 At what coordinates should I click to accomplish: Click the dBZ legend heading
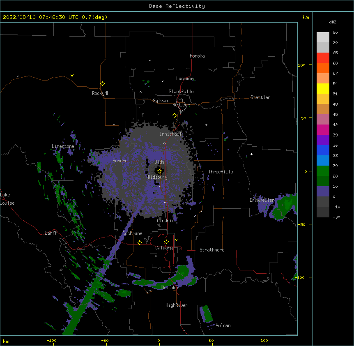coord(333,22)
